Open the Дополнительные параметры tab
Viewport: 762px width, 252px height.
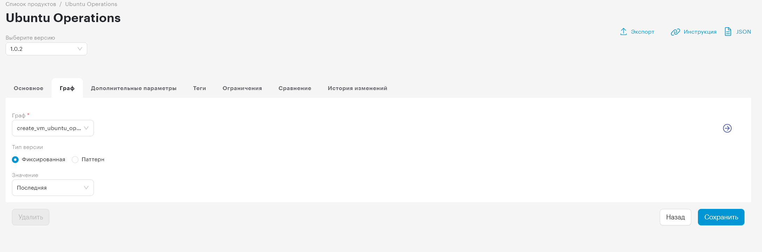pos(134,88)
